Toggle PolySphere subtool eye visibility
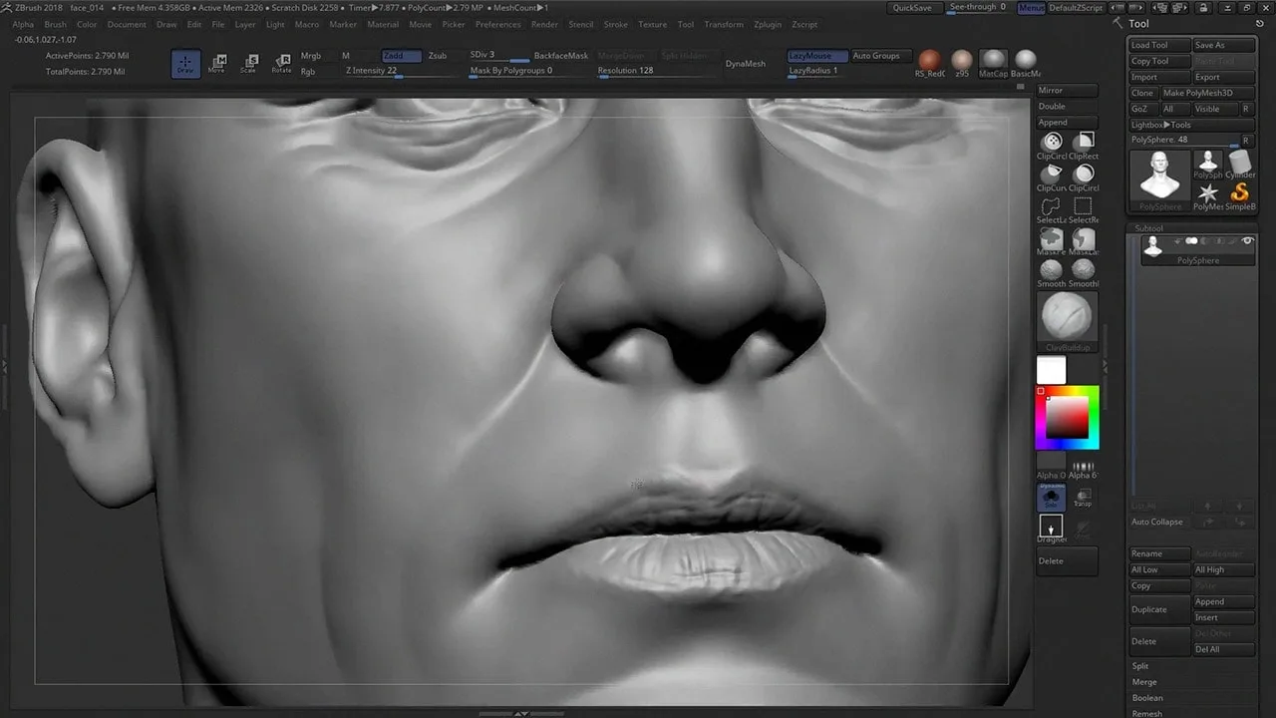The width and height of the screenshot is (1276, 718). click(x=1247, y=240)
